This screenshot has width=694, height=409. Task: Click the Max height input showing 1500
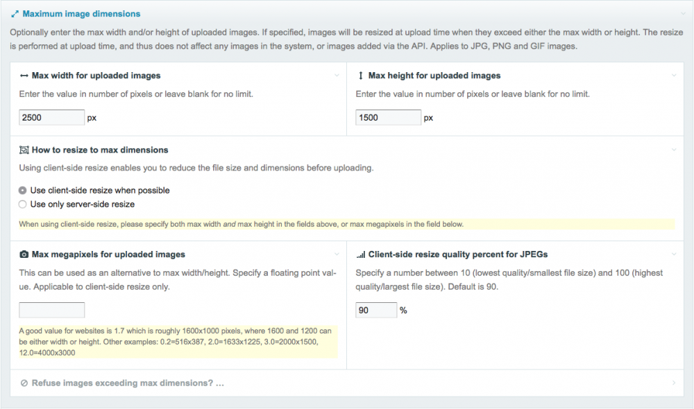tap(388, 118)
